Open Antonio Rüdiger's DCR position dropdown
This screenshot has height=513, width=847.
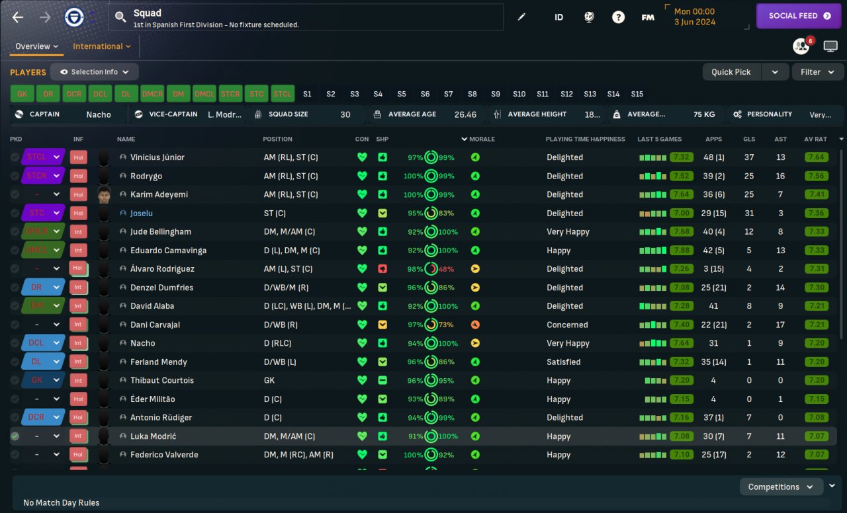43,418
